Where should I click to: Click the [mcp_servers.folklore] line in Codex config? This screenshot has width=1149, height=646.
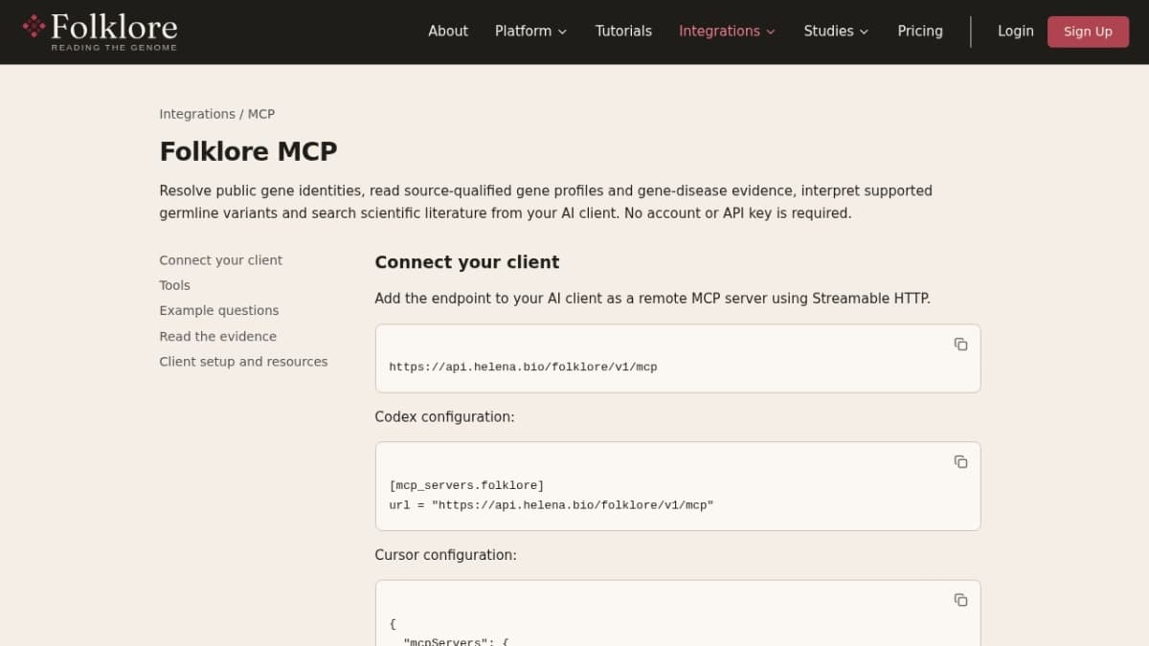pyautogui.click(x=466, y=485)
